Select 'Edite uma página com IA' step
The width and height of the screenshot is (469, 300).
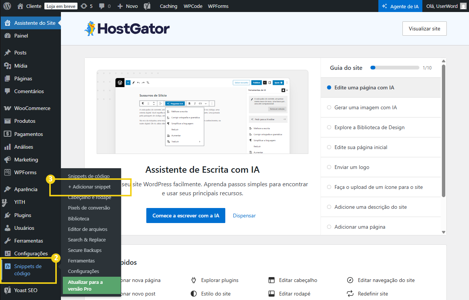381,87
